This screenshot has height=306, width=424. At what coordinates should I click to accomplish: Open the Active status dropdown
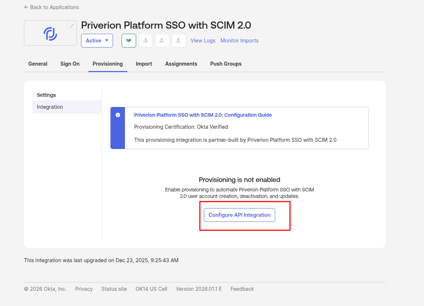97,41
